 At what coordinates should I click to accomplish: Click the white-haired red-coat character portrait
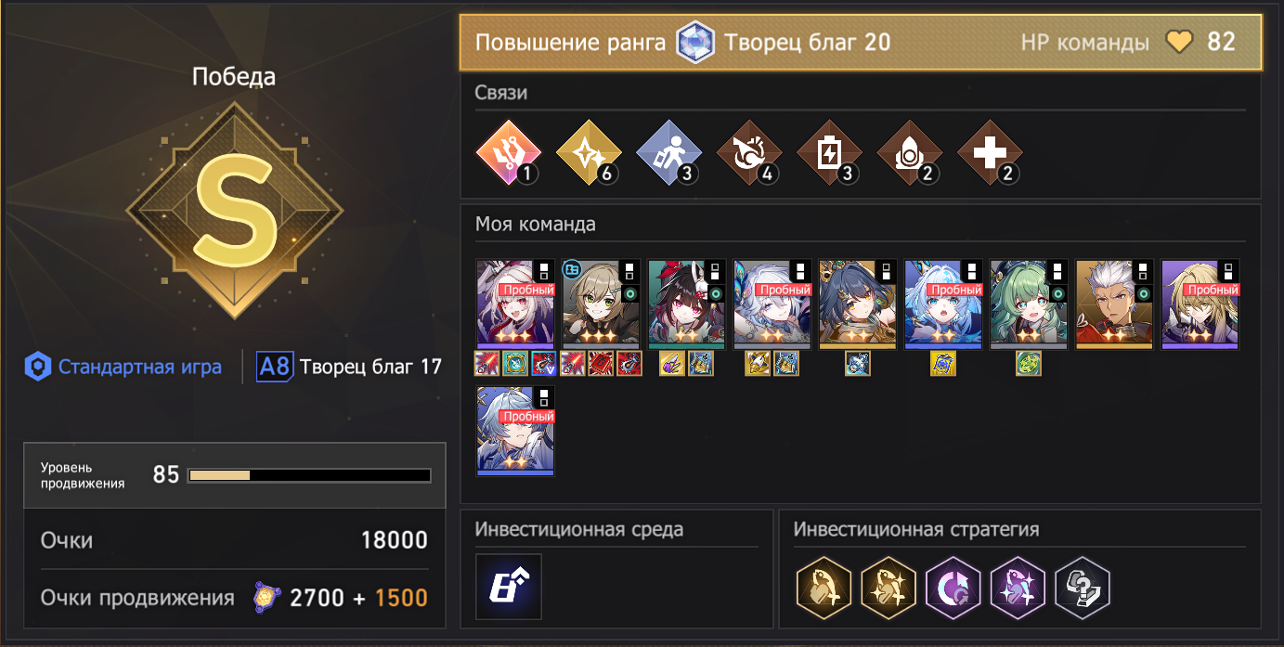(x=1114, y=304)
